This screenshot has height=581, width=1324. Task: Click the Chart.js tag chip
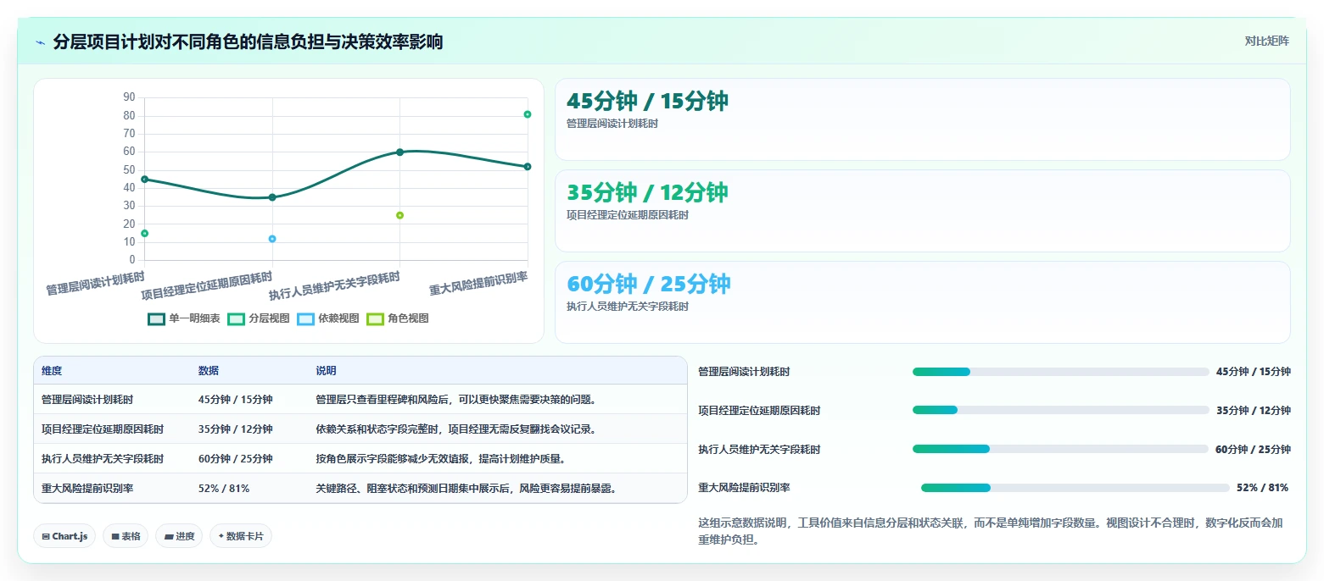[64, 536]
